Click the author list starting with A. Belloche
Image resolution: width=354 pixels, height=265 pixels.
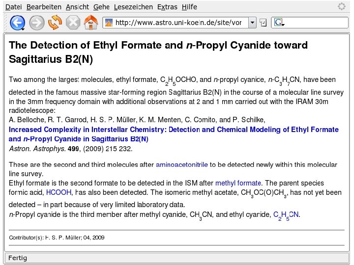137,120
